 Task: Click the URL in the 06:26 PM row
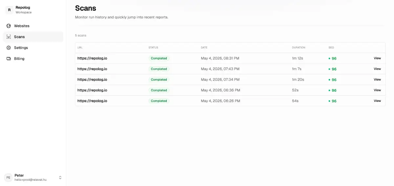92,101
